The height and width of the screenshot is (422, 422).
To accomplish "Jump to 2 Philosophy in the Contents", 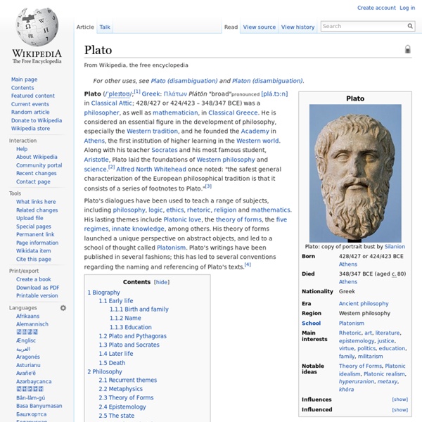I will coord(105,371).
